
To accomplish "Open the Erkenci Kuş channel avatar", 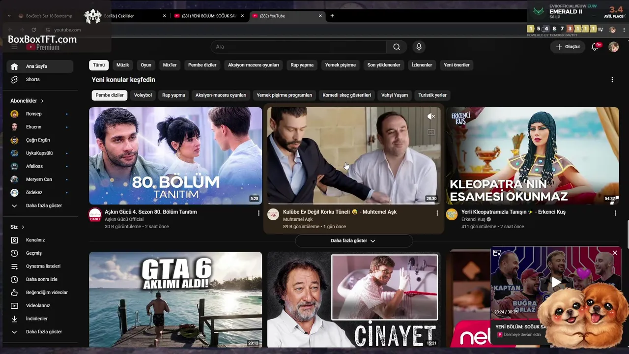I will (452, 215).
